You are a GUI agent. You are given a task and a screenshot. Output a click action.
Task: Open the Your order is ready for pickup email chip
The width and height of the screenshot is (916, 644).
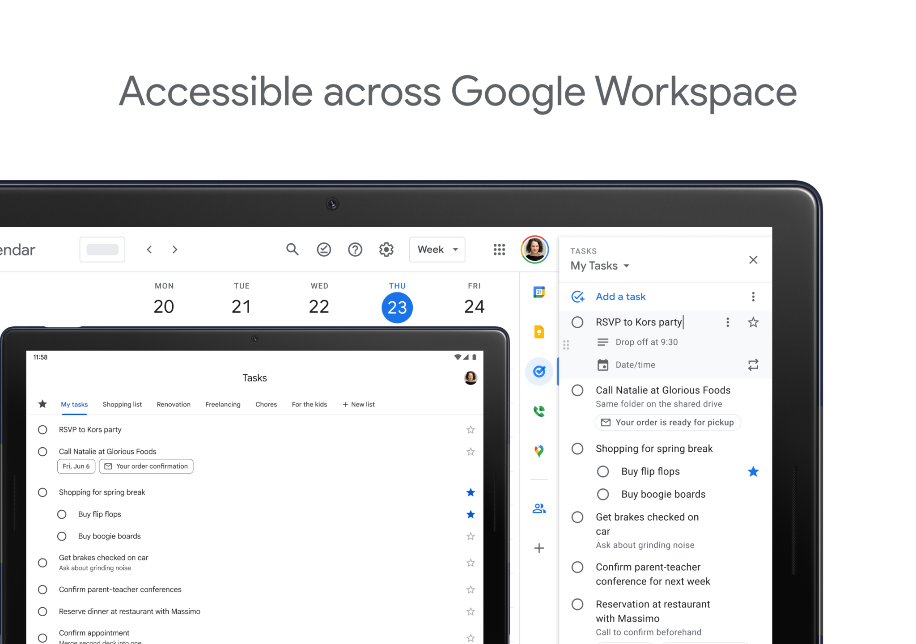[x=667, y=422]
